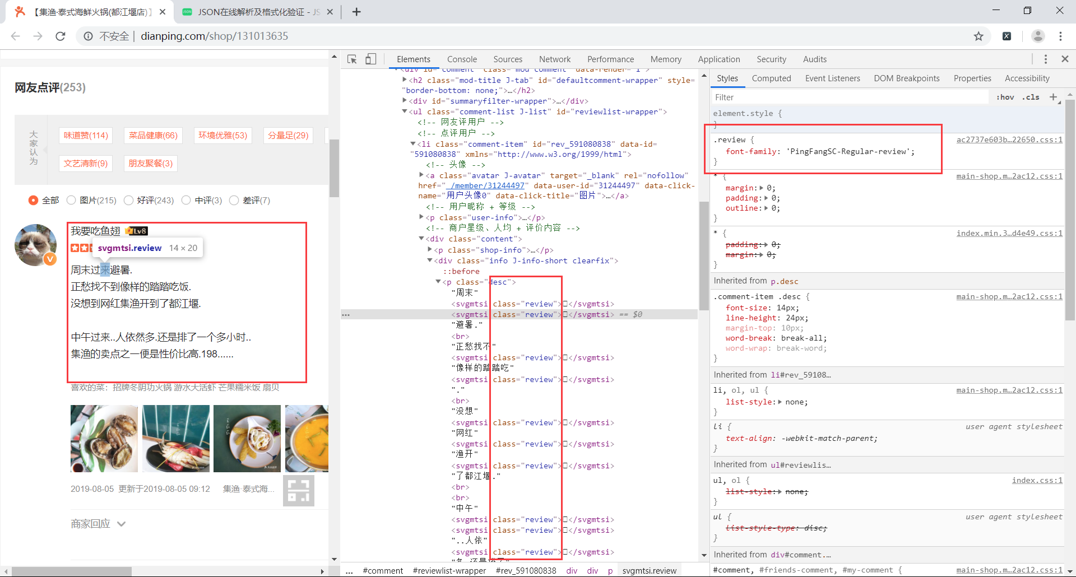Open the shrimp dish photo thumbnail
The width and height of the screenshot is (1076, 577).
(x=176, y=439)
